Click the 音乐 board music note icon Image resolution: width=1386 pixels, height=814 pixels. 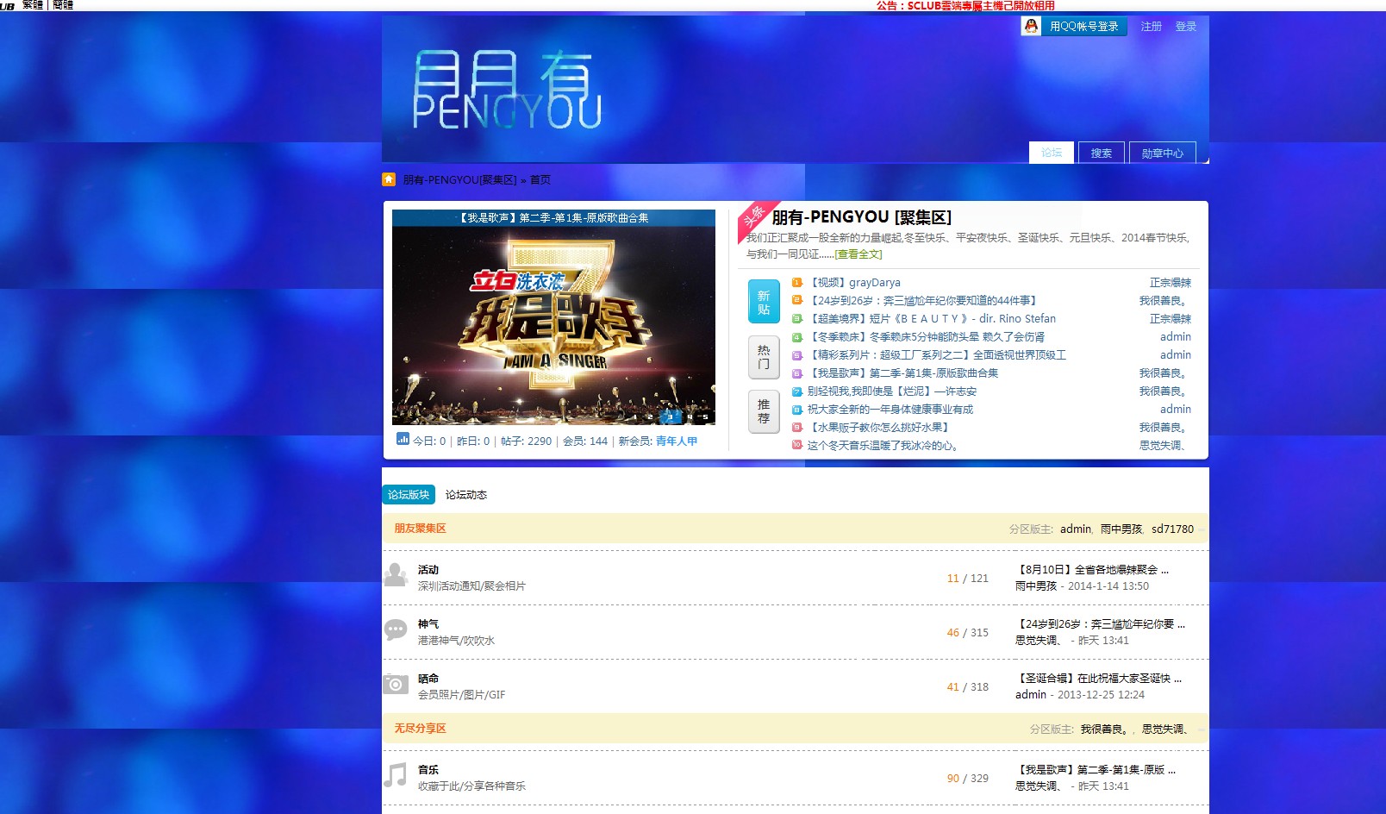click(395, 775)
